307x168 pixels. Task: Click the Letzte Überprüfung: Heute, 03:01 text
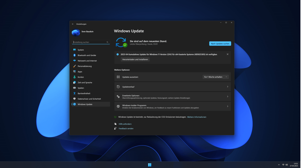(144, 44)
